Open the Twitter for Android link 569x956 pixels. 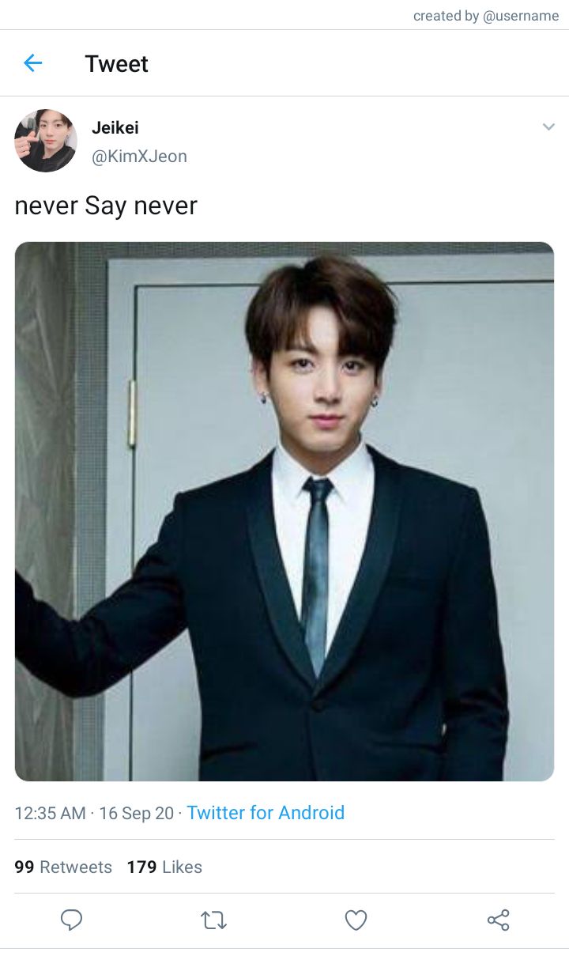point(266,813)
